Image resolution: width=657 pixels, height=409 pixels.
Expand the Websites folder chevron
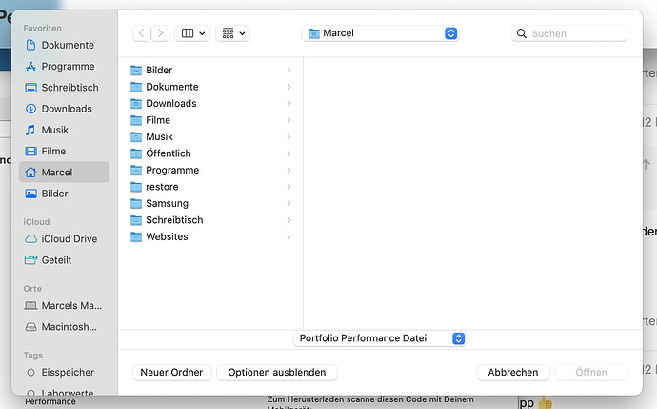click(289, 236)
